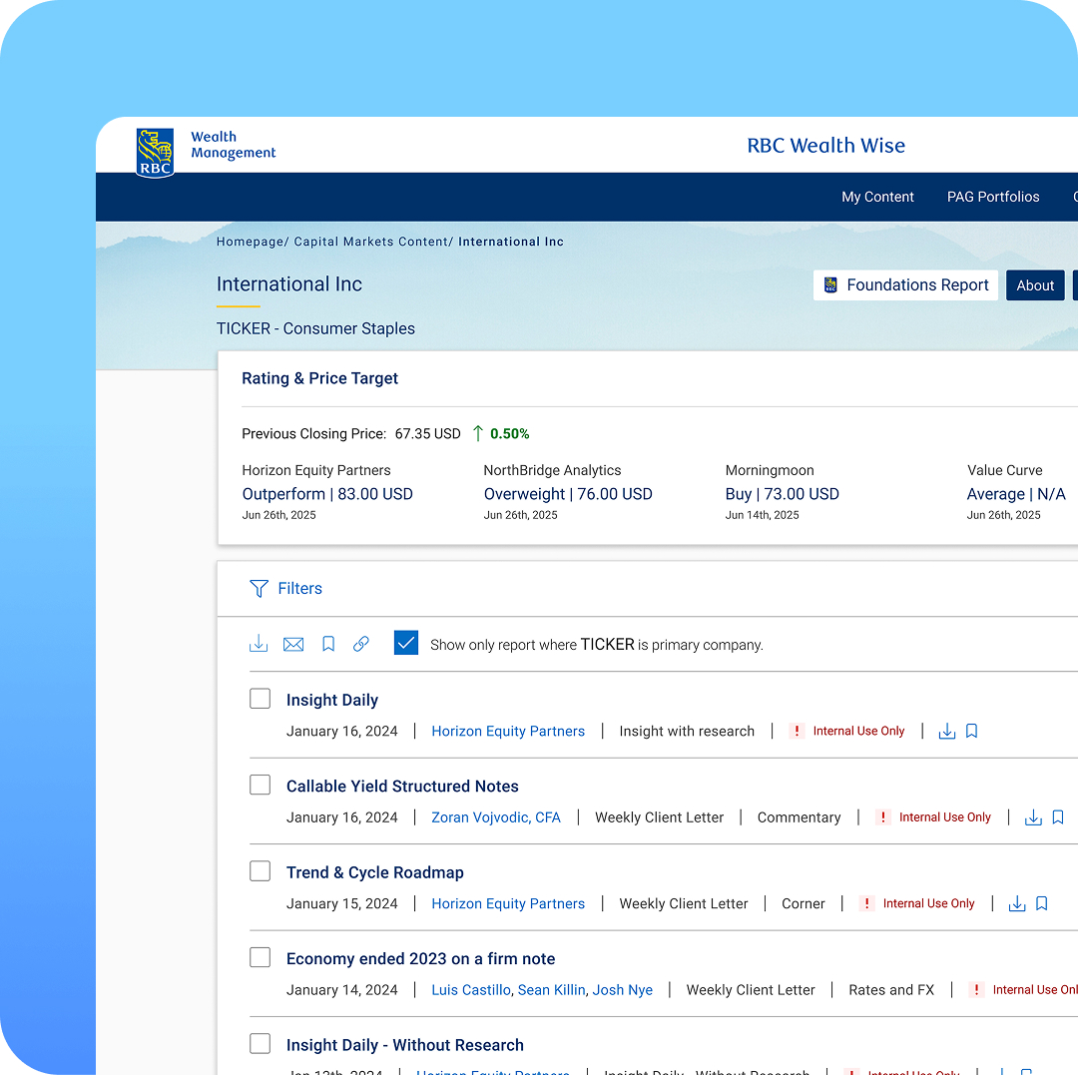Click warning icon in Trend & Cycle row
Screen dimensions: 1078x1075
pyautogui.click(x=867, y=904)
